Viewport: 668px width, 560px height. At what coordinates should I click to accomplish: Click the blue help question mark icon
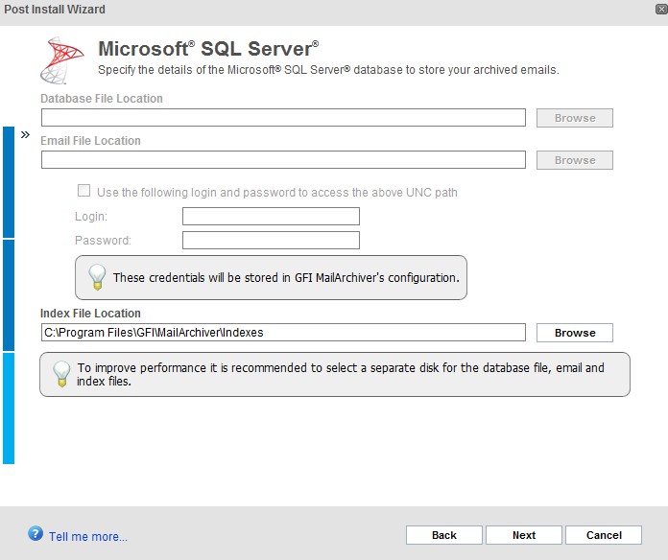(x=36, y=533)
